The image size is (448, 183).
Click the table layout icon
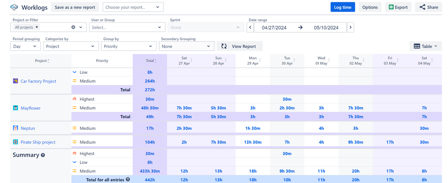tap(417, 46)
